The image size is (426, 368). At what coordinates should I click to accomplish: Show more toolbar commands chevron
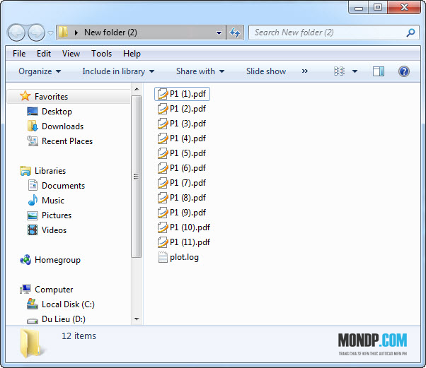coord(305,71)
